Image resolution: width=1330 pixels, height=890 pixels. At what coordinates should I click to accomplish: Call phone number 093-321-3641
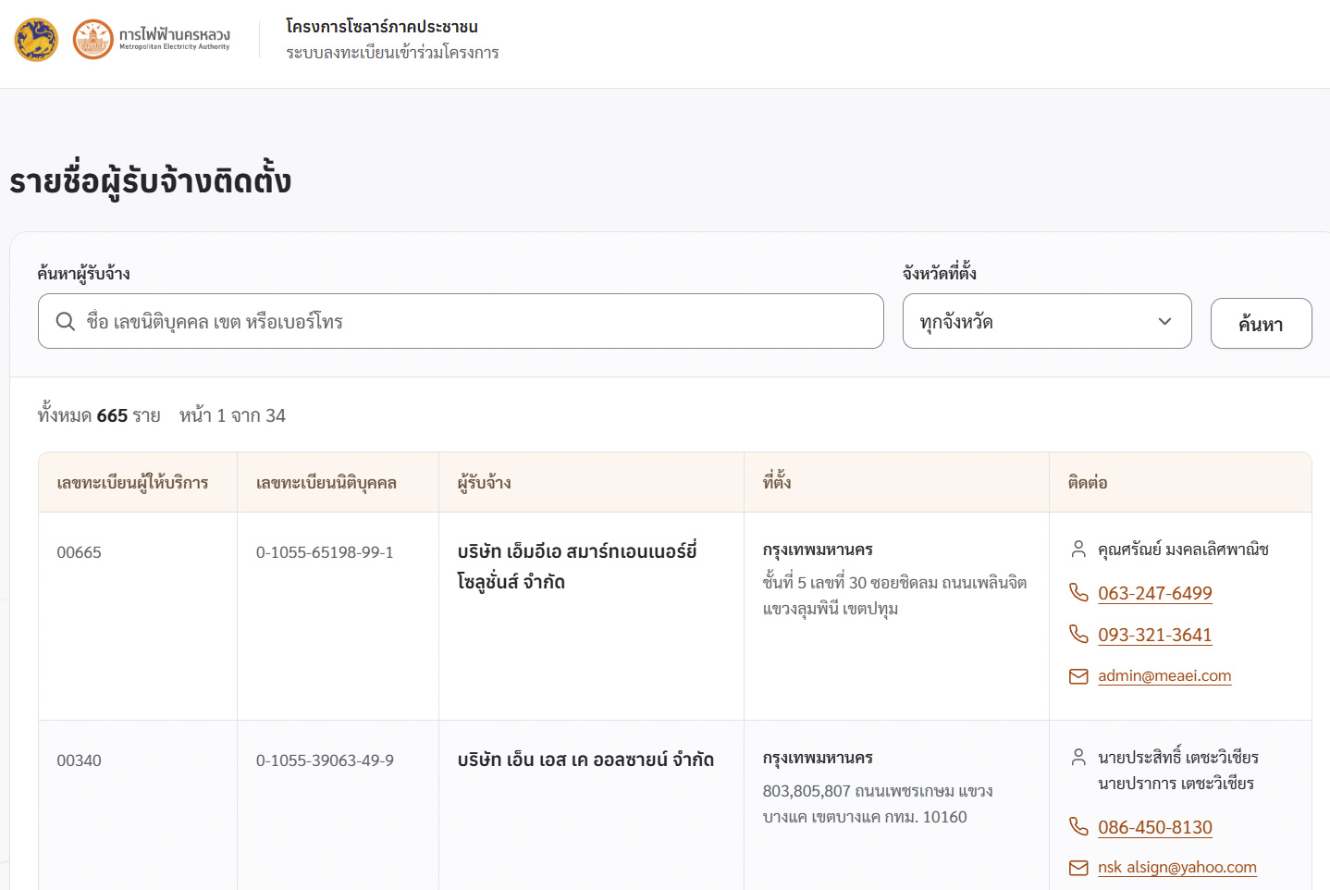pyautogui.click(x=1154, y=635)
